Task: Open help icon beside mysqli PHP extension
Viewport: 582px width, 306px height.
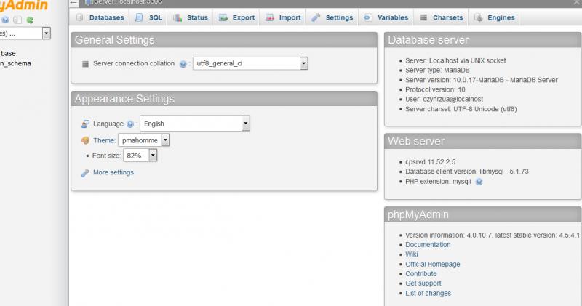Action: click(x=479, y=182)
